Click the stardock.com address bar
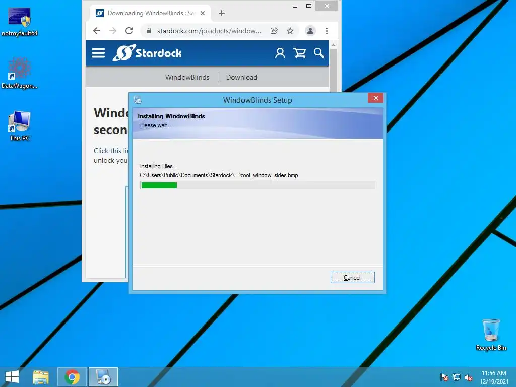This screenshot has width=516, height=387. click(209, 31)
